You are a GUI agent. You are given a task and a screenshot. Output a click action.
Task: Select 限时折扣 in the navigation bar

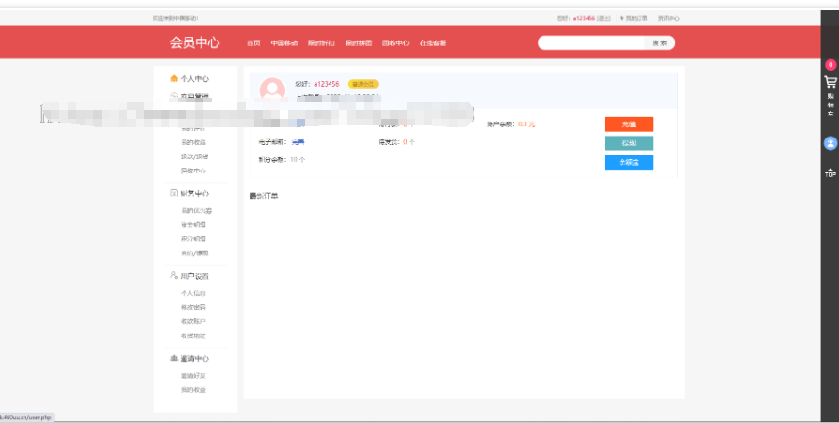(x=320, y=43)
